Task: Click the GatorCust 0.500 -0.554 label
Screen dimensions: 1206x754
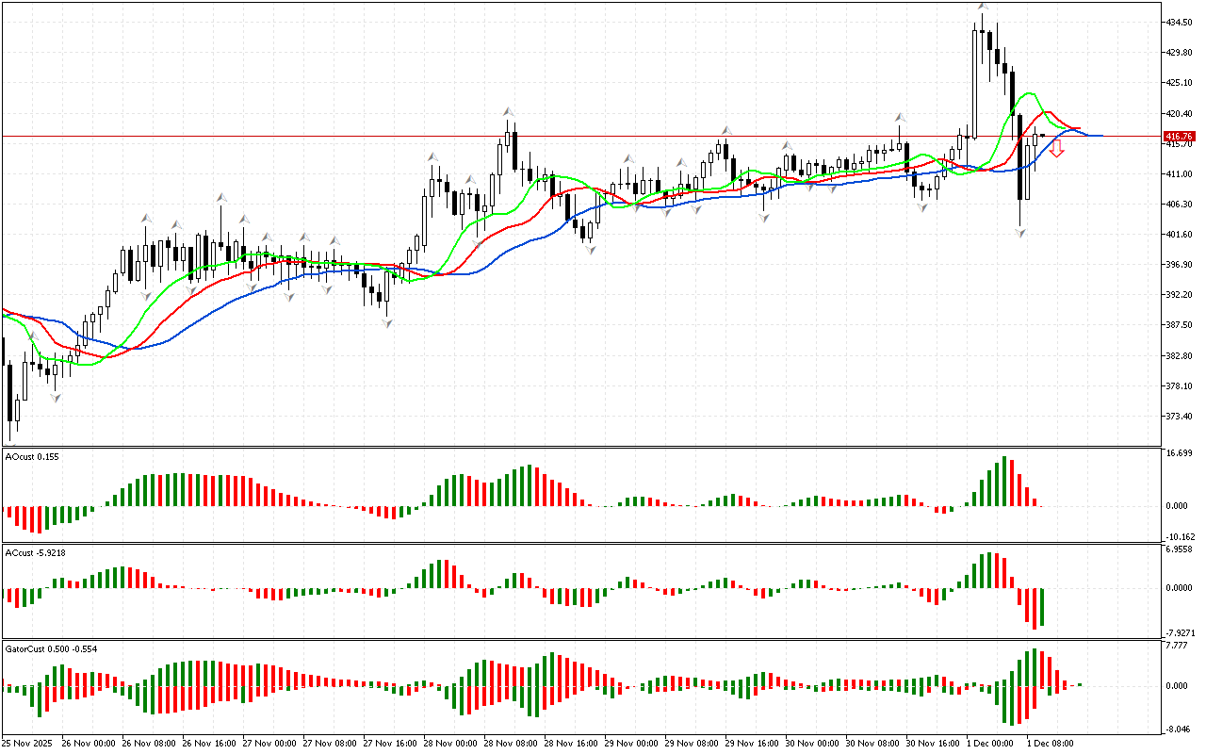Action: (x=51, y=648)
